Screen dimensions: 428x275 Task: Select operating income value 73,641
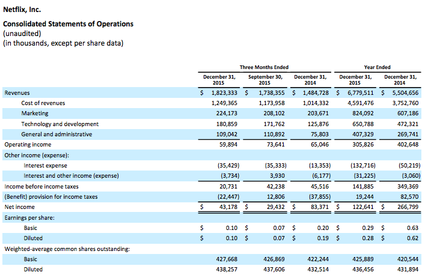pos(276,145)
